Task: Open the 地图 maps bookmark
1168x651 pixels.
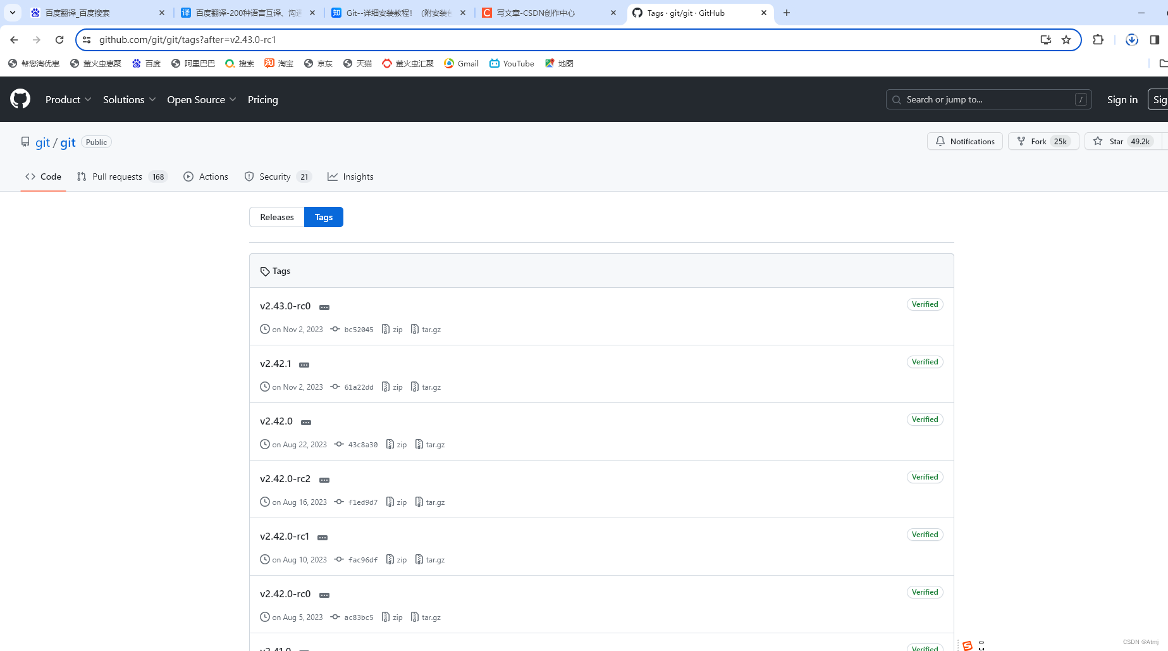Action: pyautogui.click(x=559, y=63)
